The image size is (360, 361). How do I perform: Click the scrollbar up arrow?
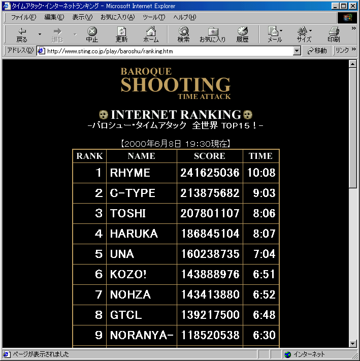coord(352,64)
